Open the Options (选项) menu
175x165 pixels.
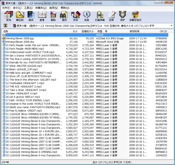click(54, 8)
